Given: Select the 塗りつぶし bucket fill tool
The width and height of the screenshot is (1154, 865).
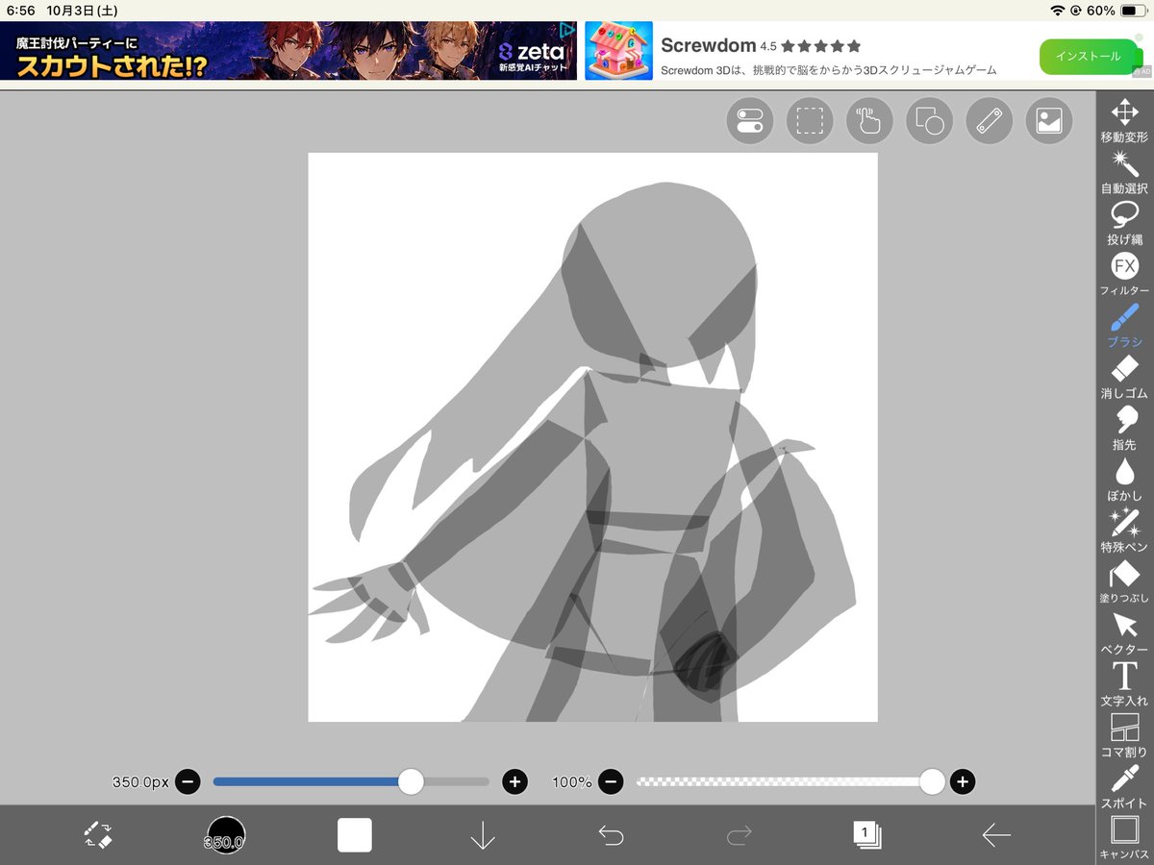Looking at the screenshot, I should click(x=1124, y=582).
